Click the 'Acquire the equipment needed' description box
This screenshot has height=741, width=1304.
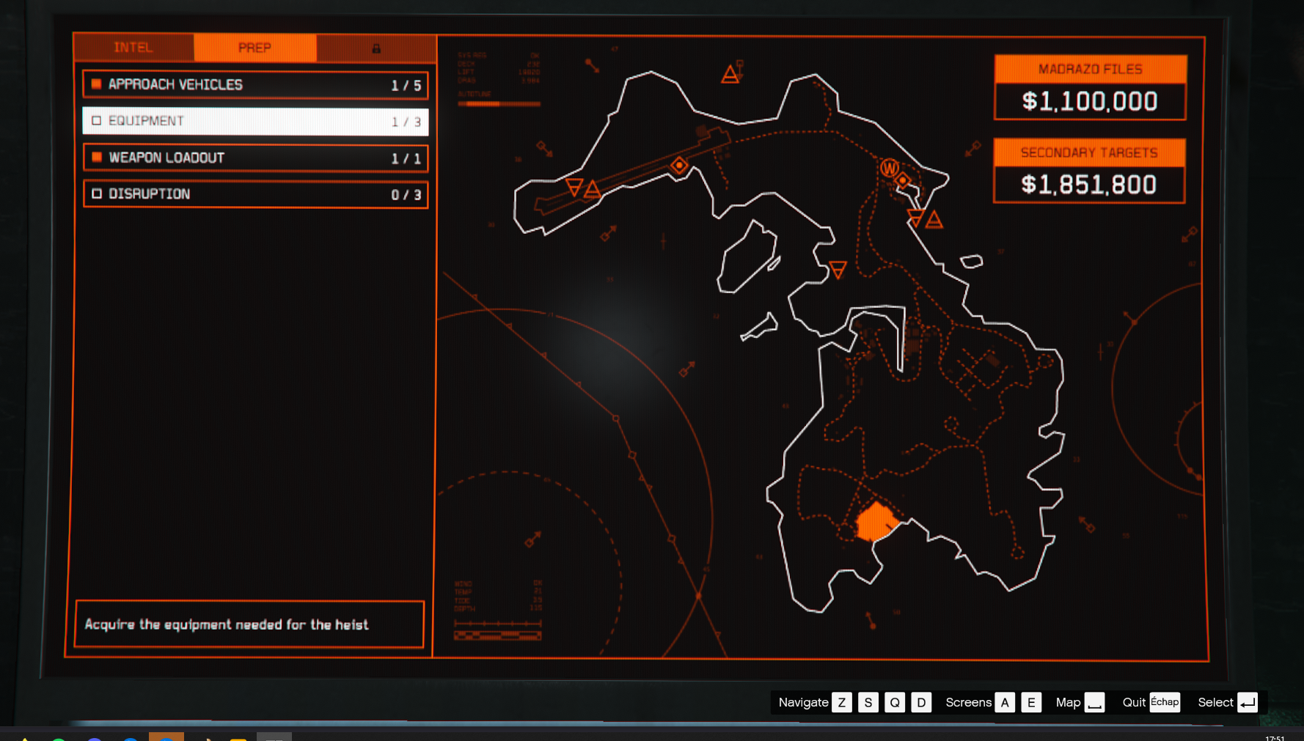249,624
